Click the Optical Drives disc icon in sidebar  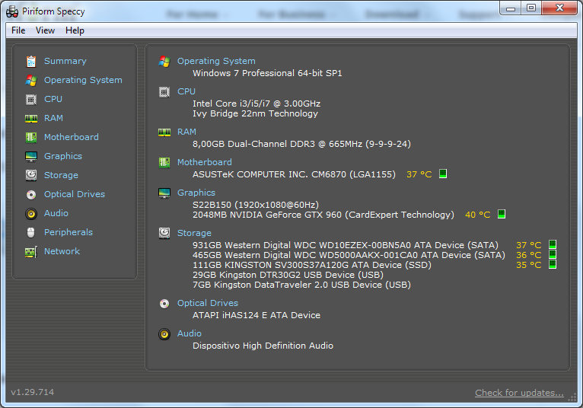pyautogui.click(x=31, y=195)
